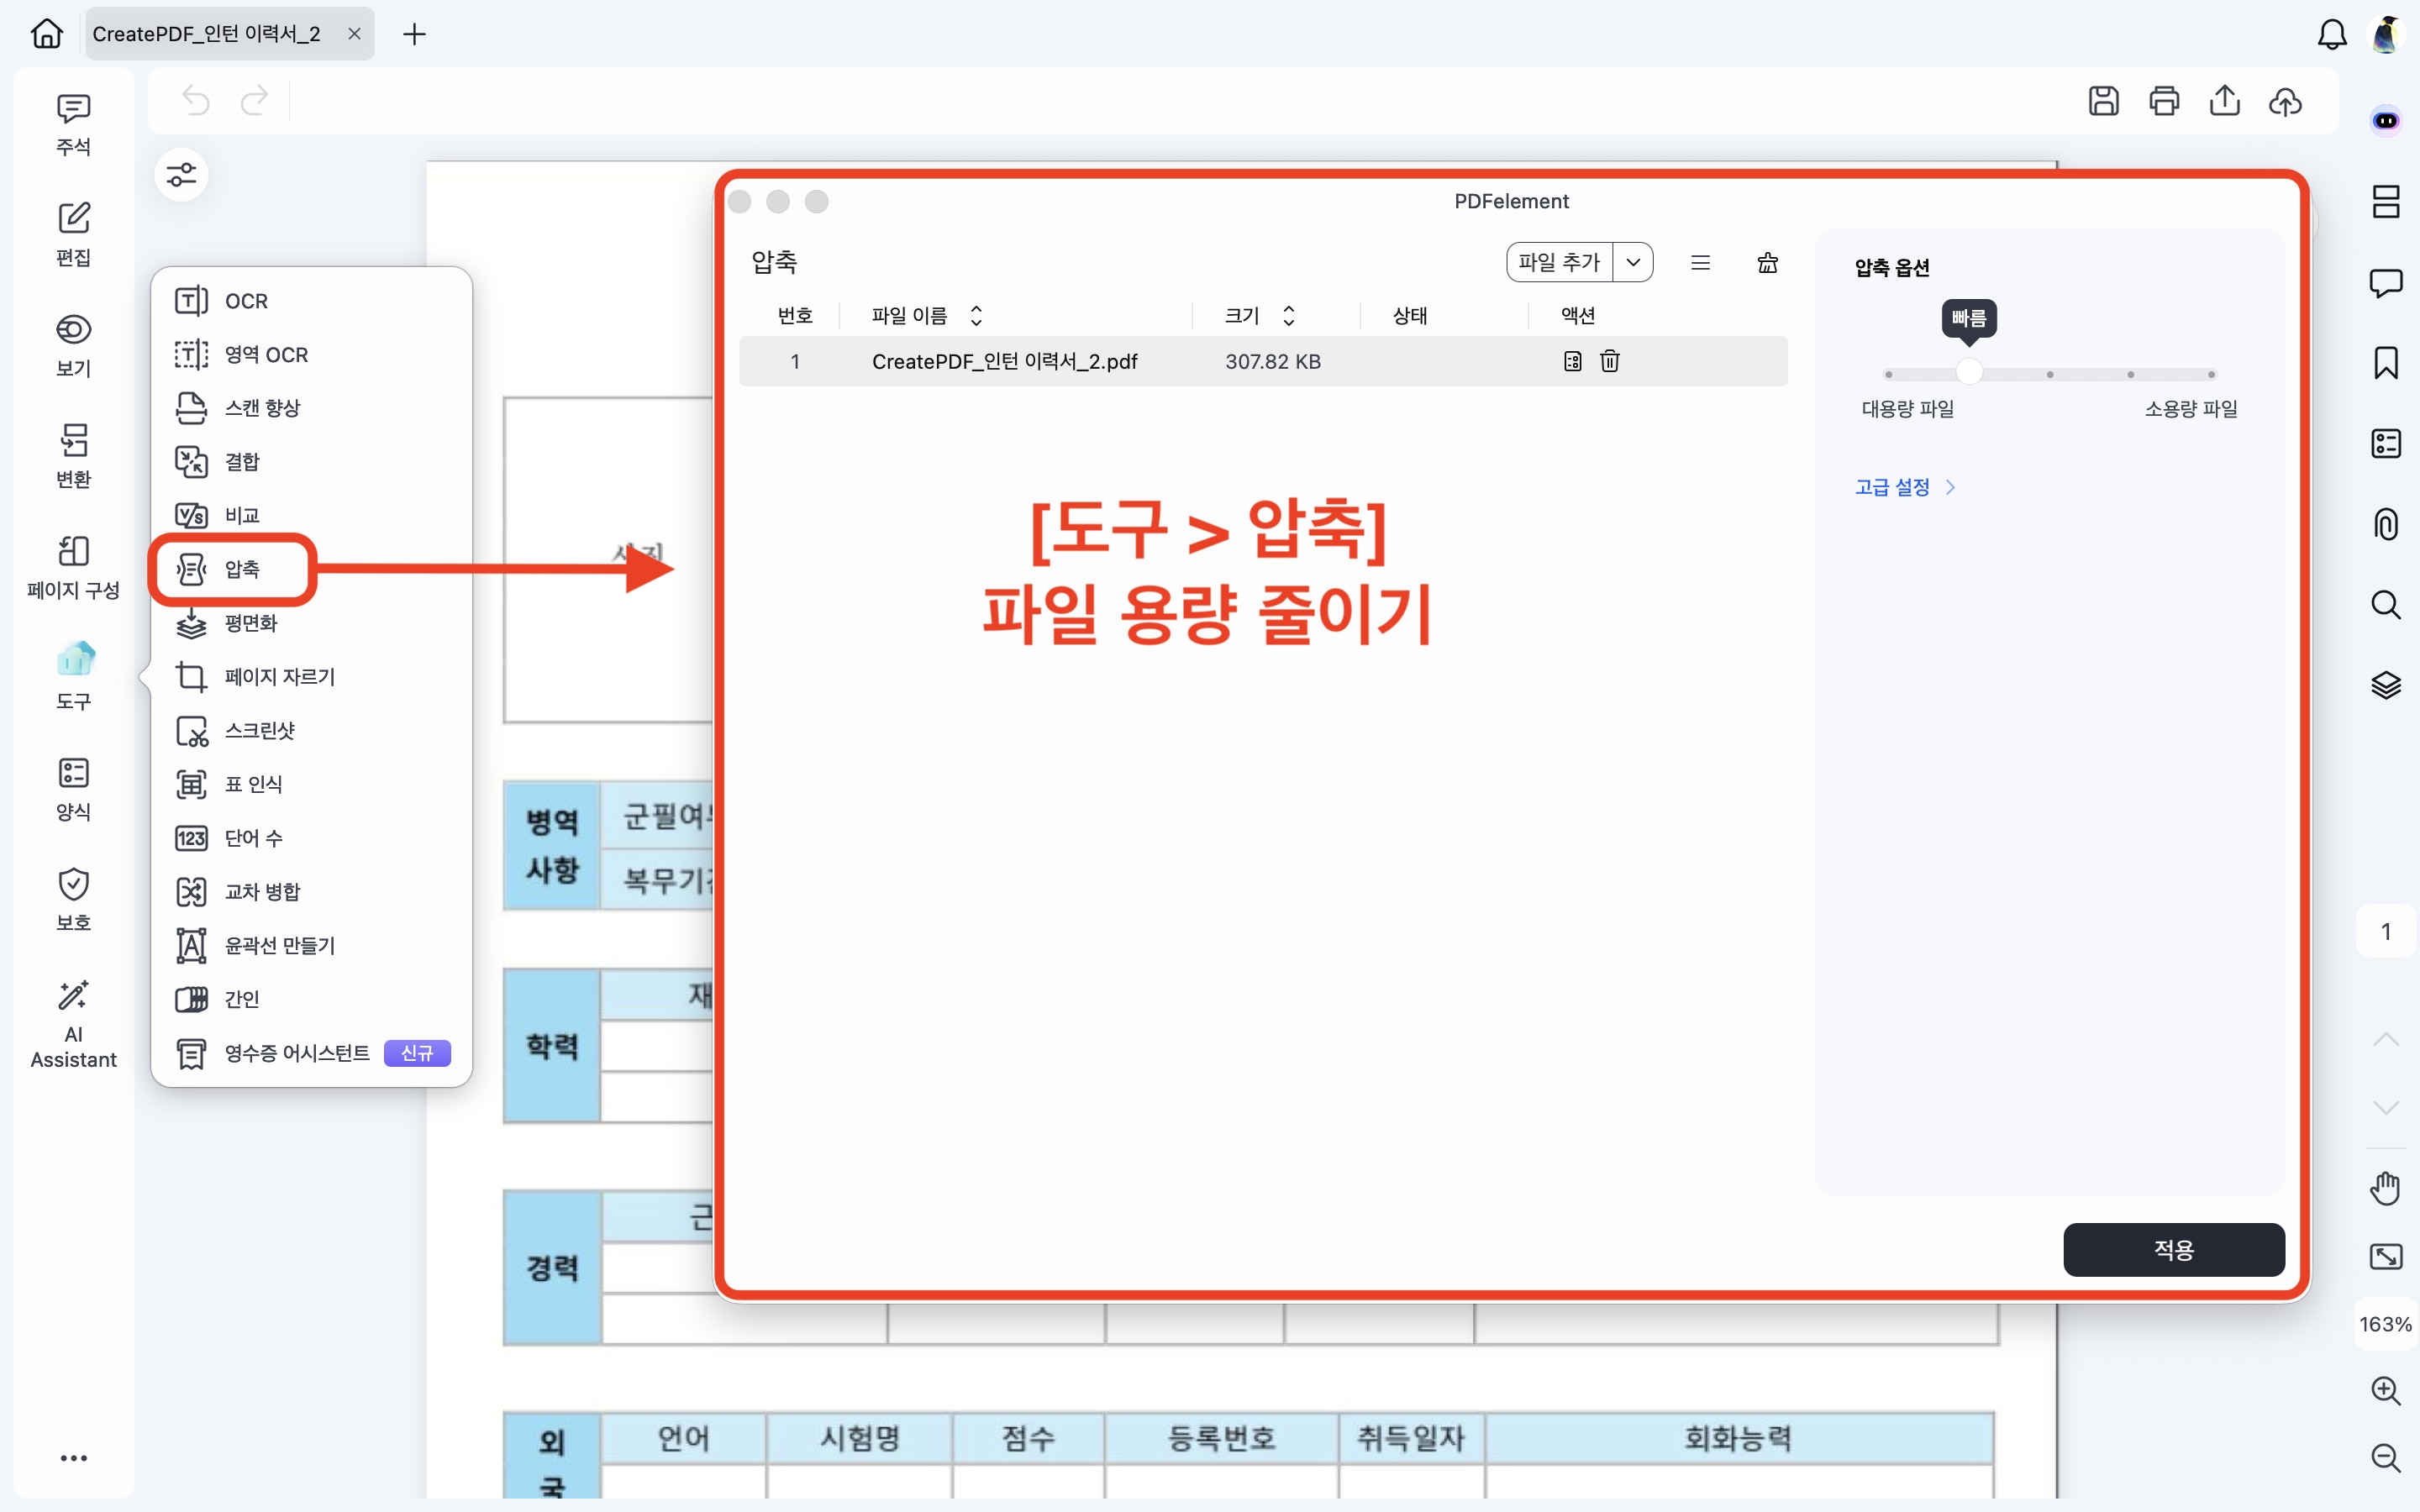Expand 고급 설정 advanced settings
The image size is (2420, 1512).
pos(1904,487)
